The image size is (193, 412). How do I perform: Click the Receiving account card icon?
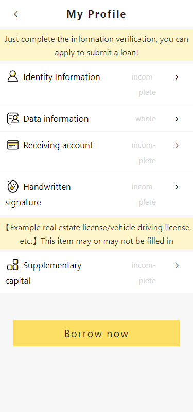[x=13, y=145]
